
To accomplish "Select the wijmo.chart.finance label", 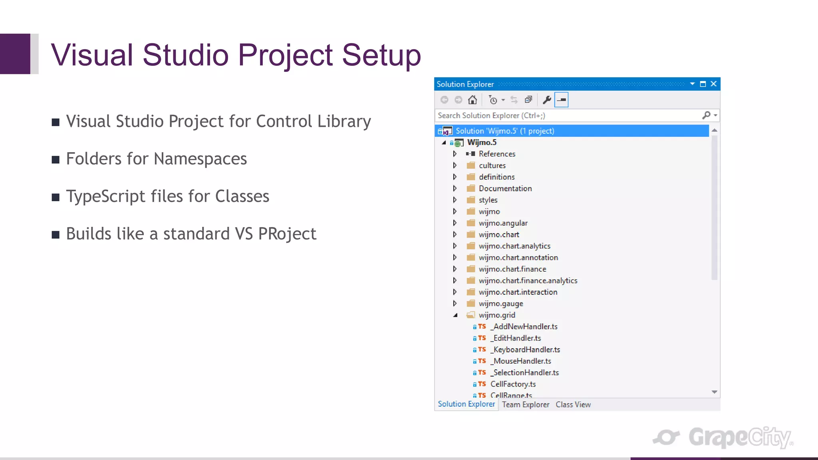I will (x=512, y=269).
